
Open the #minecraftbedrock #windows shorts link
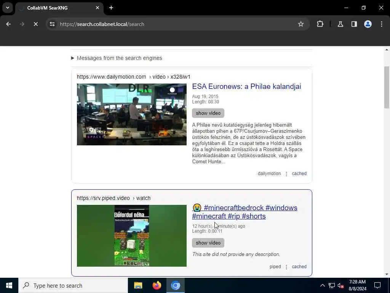coord(245,212)
